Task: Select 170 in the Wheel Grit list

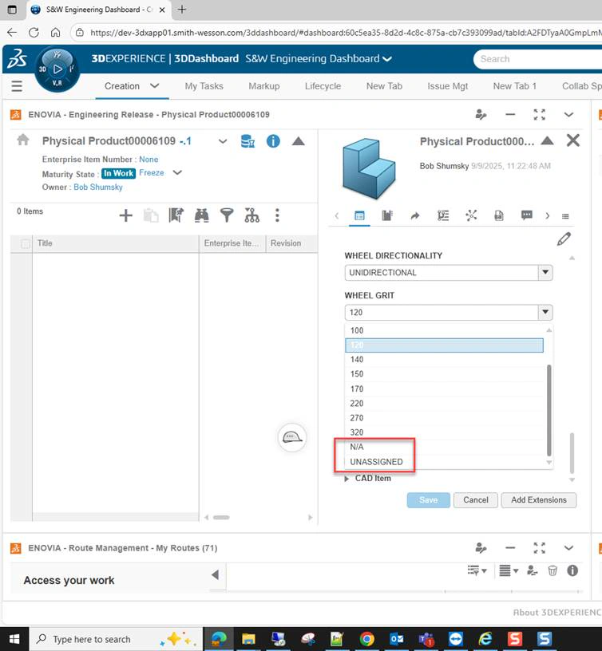Action: tap(444, 389)
